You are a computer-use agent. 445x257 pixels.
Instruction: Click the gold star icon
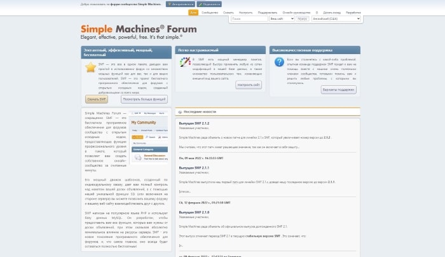(x=90, y=67)
